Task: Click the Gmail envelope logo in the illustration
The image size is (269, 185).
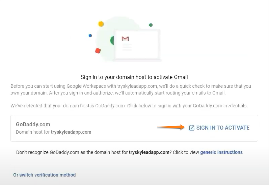Action: (125, 39)
